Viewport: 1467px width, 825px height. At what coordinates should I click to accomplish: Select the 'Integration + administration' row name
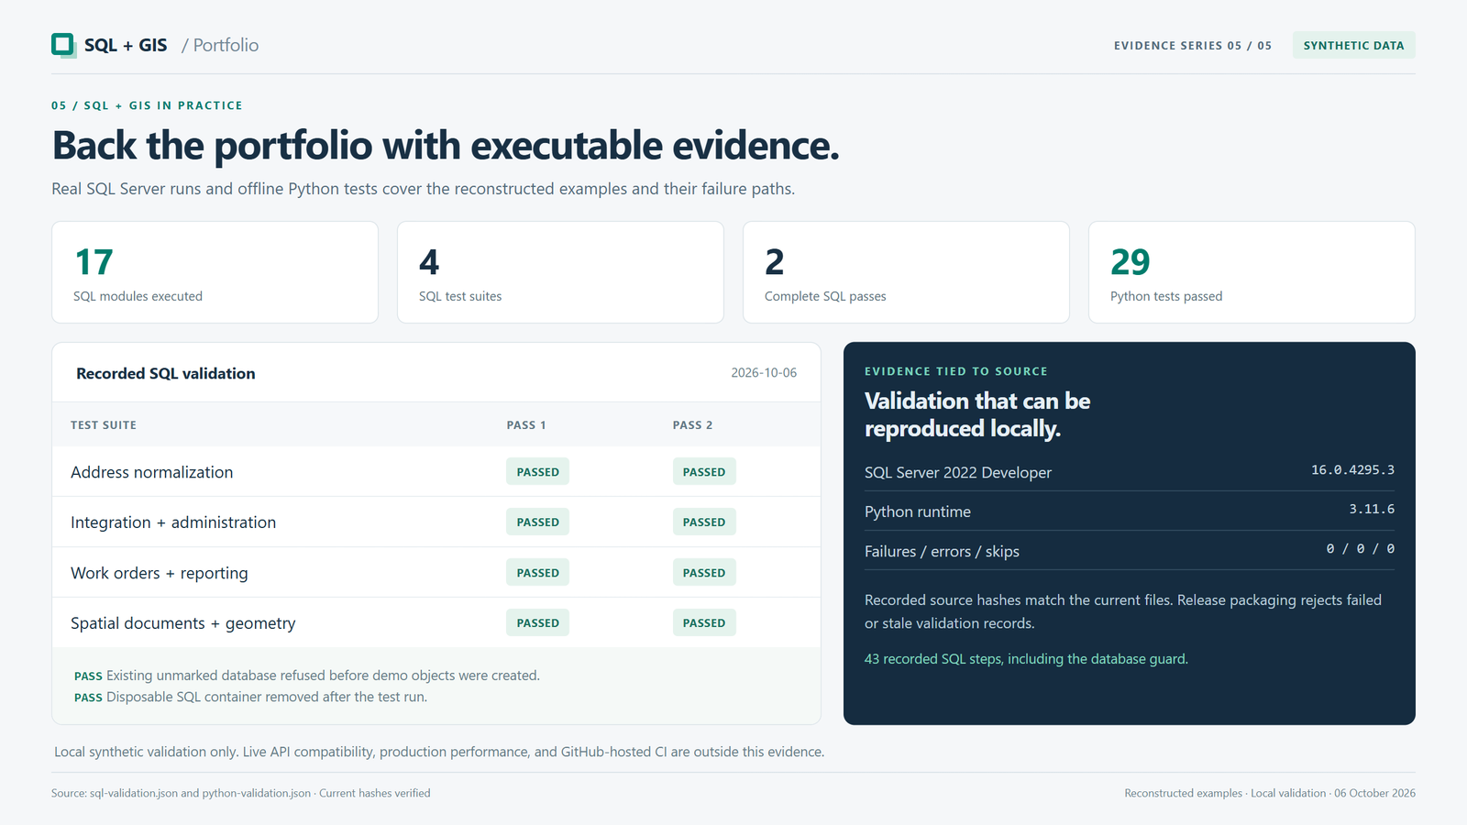click(x=173, y=522)
